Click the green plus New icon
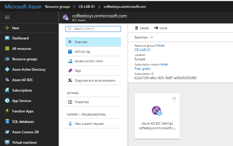Viewport: 233px width, 146px height. pos(7,28)
